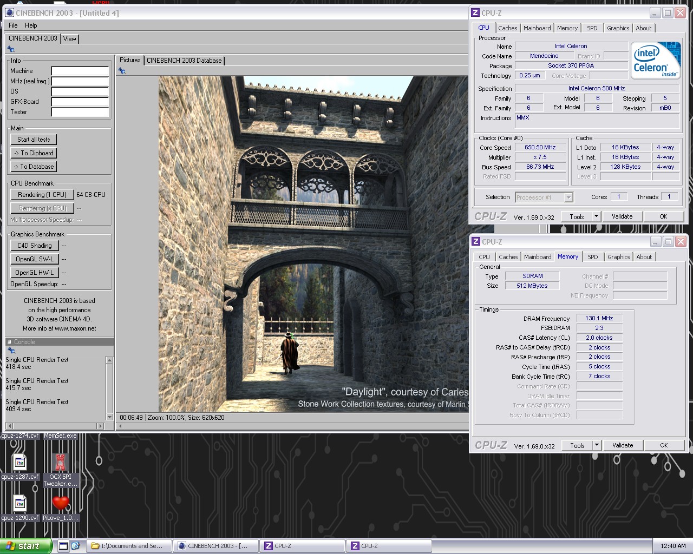Click the Machine input field
This screenshot has width=693, height=554.
coord(80,71)
